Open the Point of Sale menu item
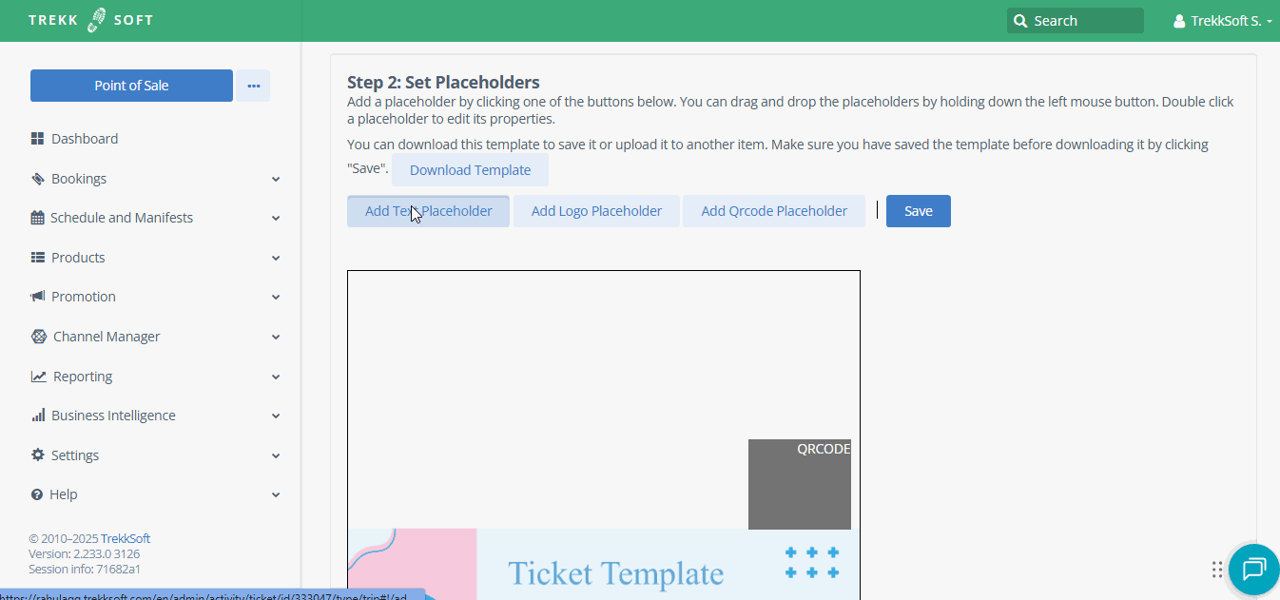 pyautogui.click(x=130, y=86)
